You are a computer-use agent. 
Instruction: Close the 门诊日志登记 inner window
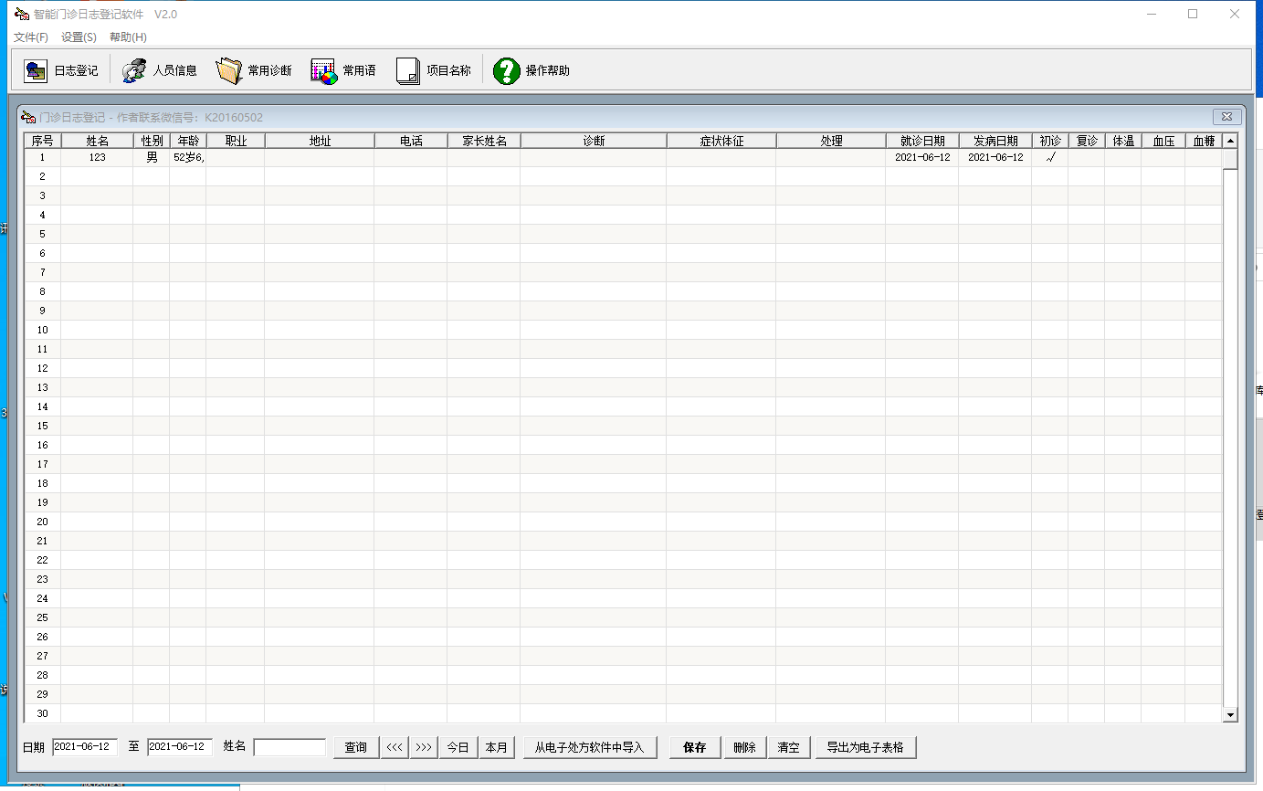point(1227,117)
